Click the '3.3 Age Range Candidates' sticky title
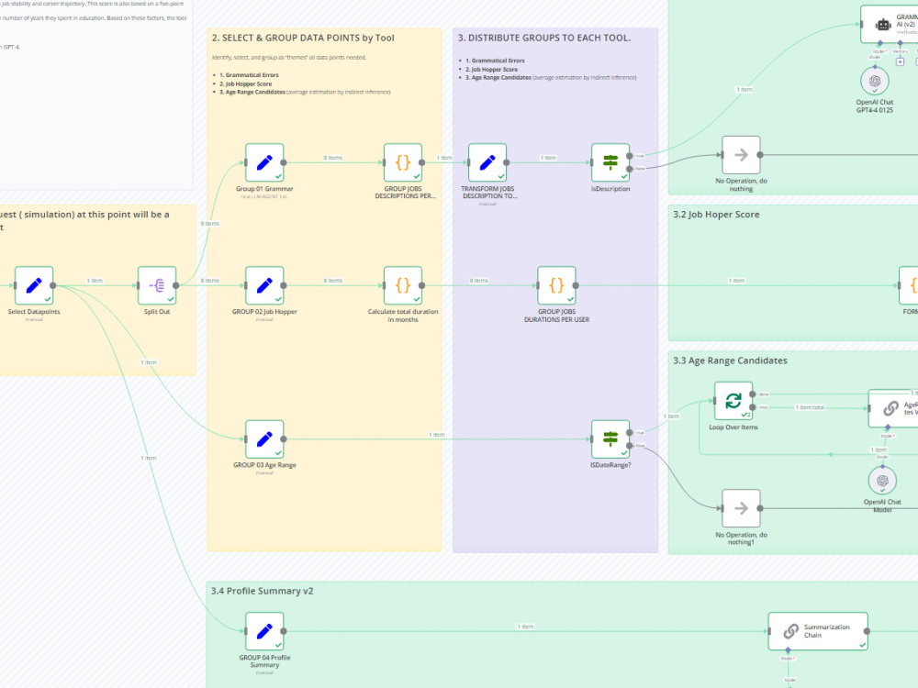918x688 pixels. point(730,361)
